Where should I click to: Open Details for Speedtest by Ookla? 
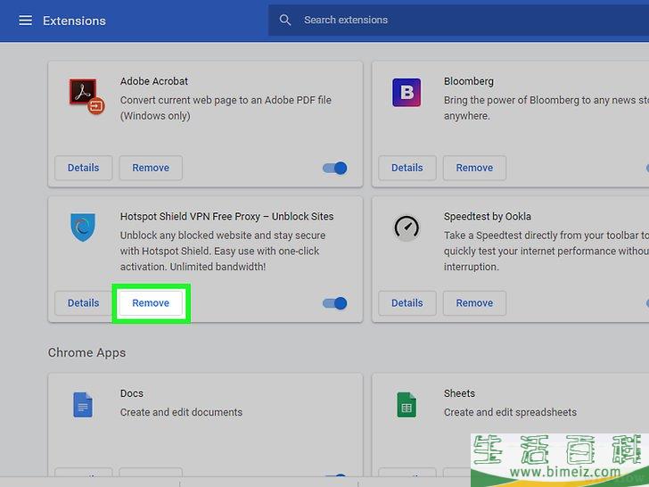(407, 303)
